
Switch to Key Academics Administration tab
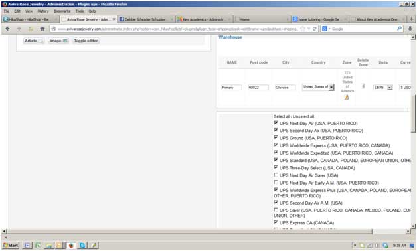pyautogui.click(x=205, y=19)
